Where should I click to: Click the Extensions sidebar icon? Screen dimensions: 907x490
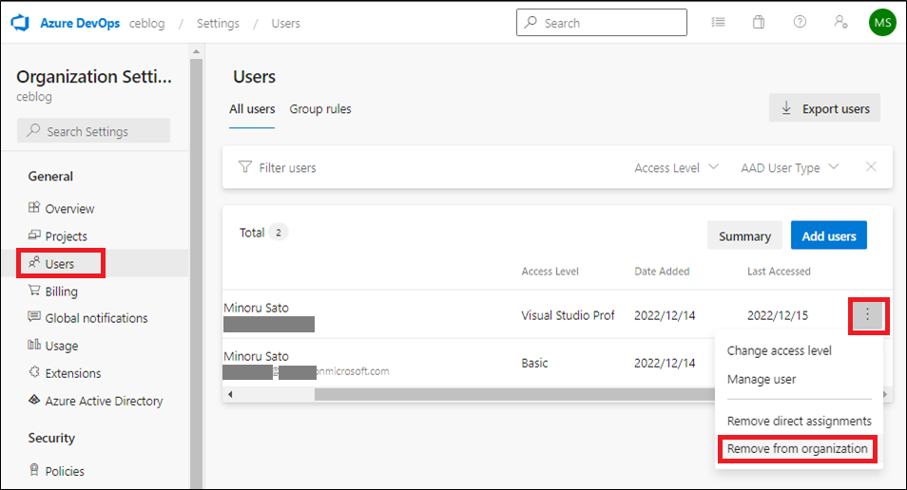coord(34,372)
